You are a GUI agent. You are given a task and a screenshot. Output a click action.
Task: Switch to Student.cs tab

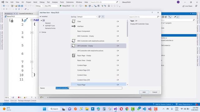click(8, 14)
